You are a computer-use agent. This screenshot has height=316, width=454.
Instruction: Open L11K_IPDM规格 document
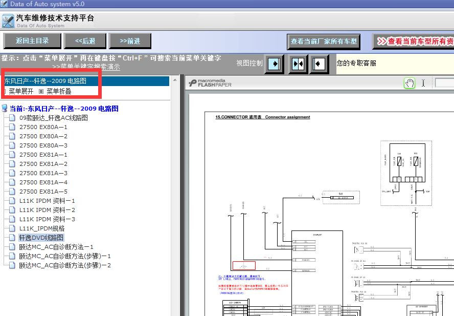[42, 228]
